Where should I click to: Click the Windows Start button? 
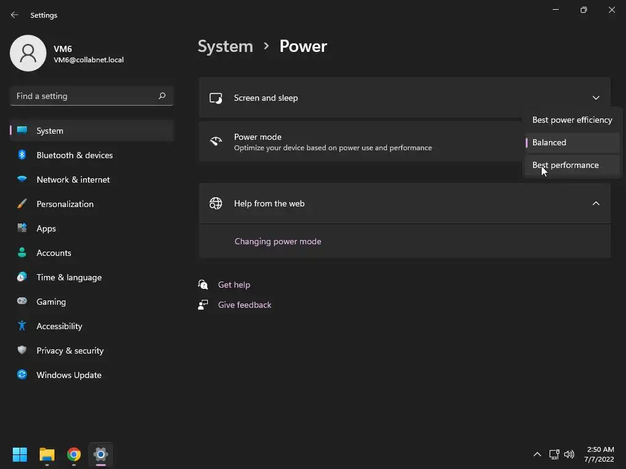(x=20, y=454)
